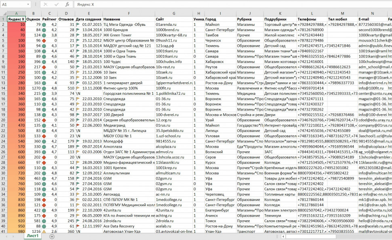Click the flag icon beside date 18.05.2015
The image size is (392, 240).
tap(78, 62)
